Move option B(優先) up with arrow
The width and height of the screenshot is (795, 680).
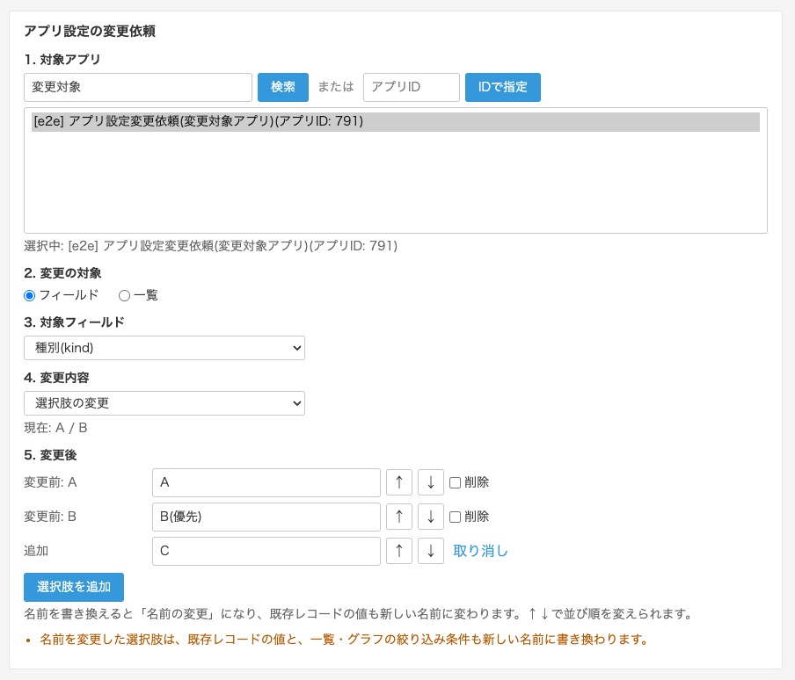point(399,517)
